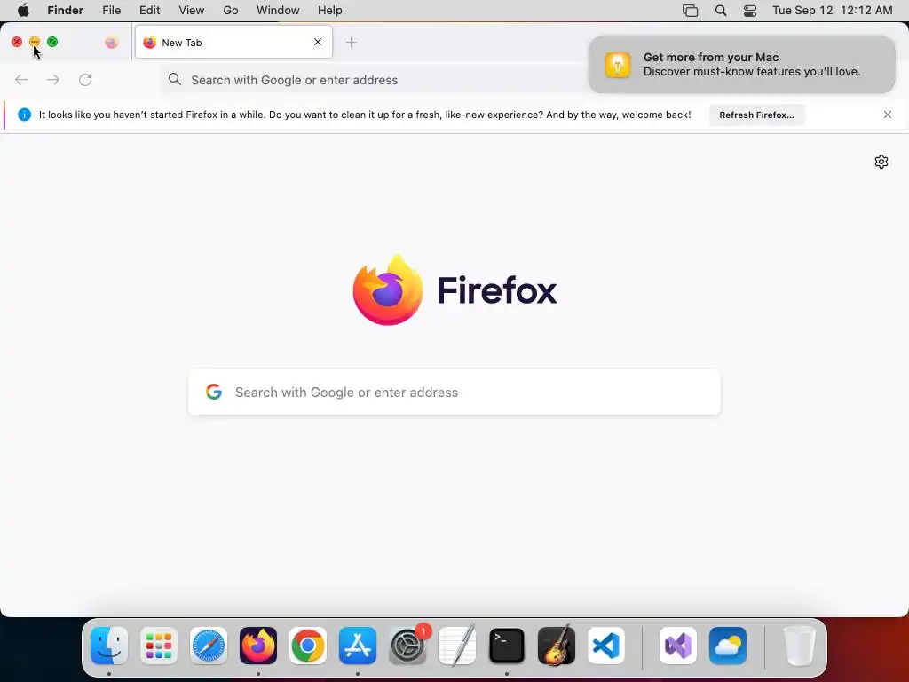Reload the page with the refresh icon
909x682 pixels.
pos(85,79)
